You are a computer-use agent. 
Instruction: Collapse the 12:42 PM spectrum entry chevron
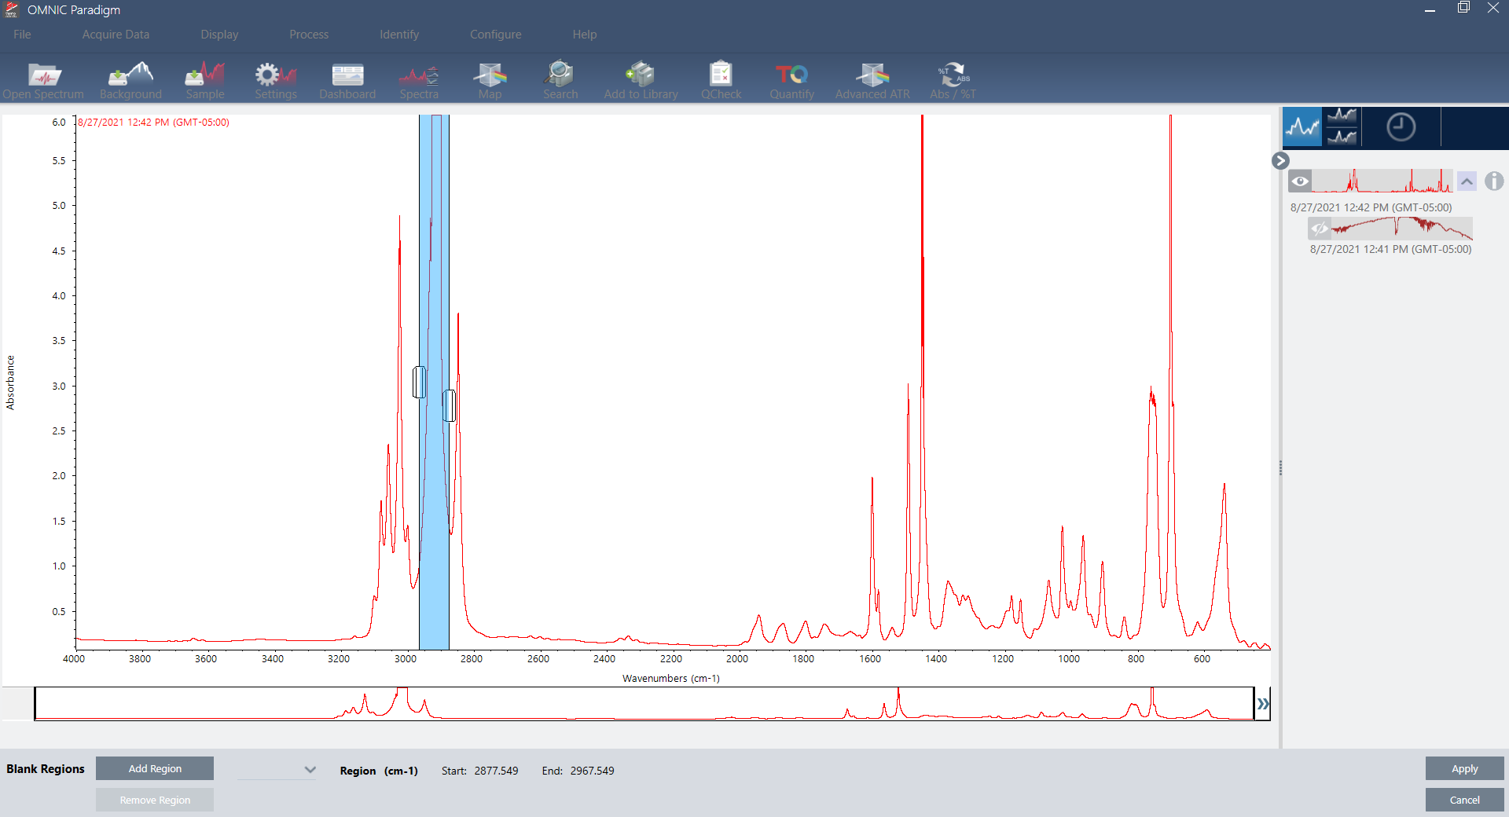point(1467,181)
